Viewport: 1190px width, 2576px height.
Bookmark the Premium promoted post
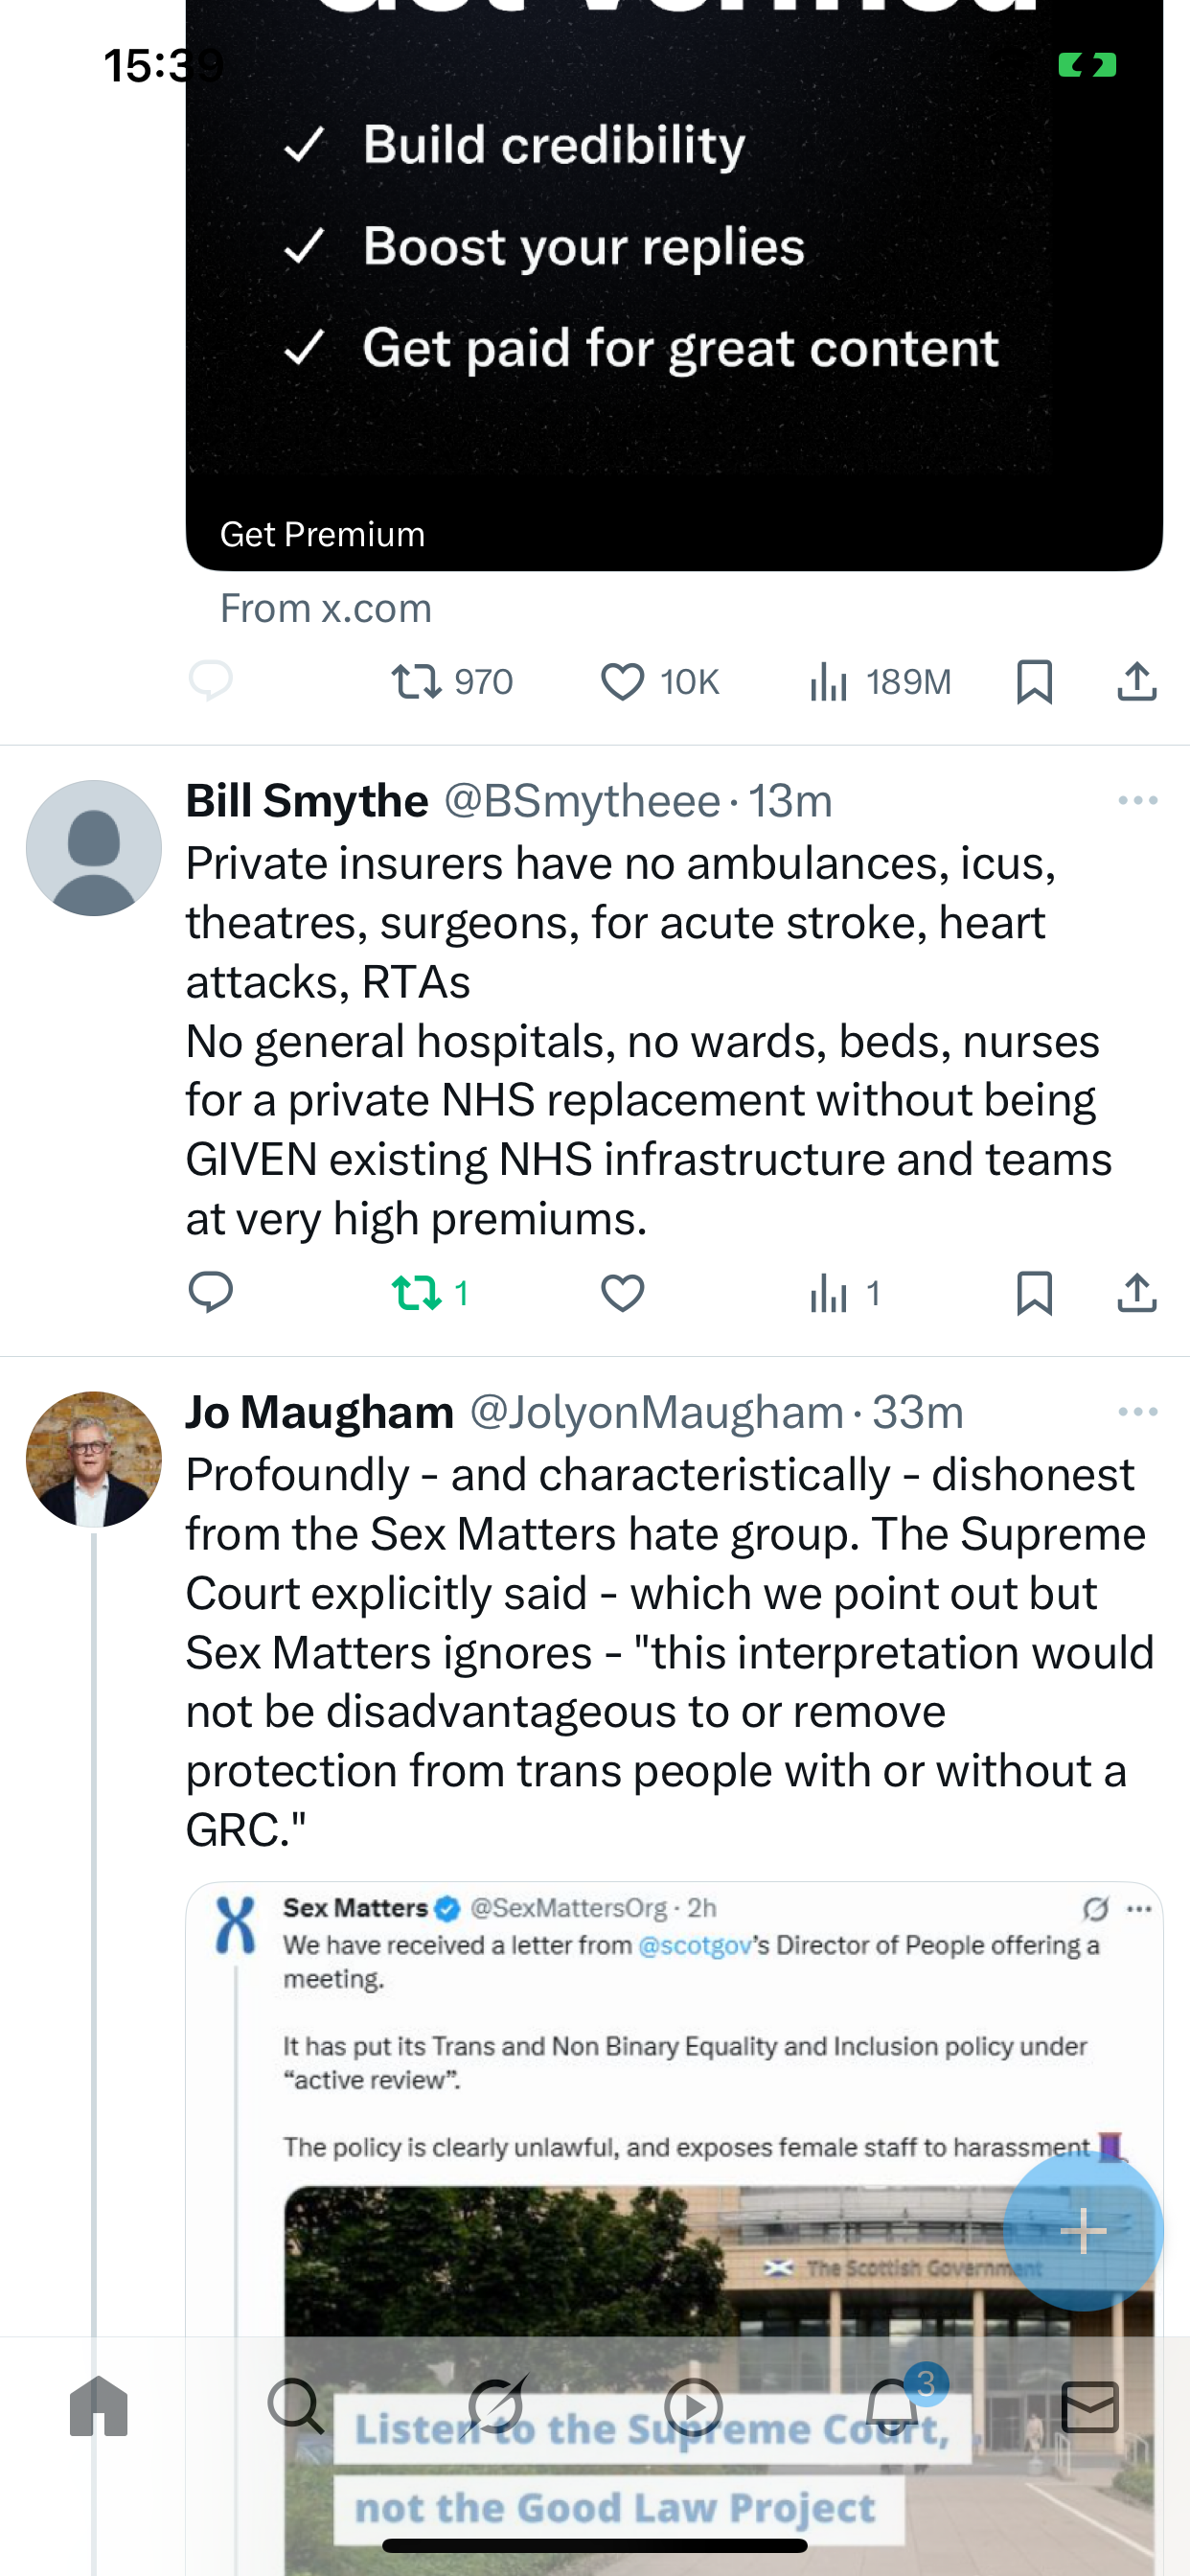tap(1034, 682)
